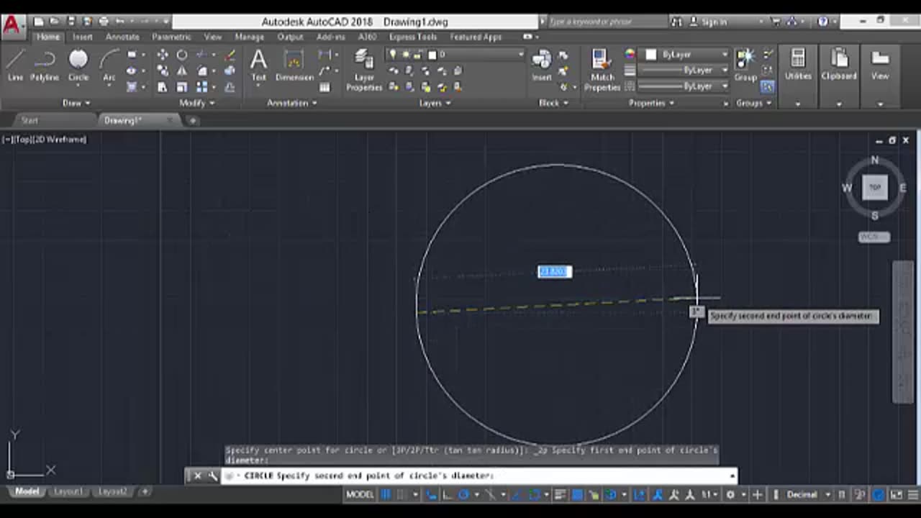Expand the Layers panel dropdown
The width and height of the screenshot is (921, 518).
point(435,103)
